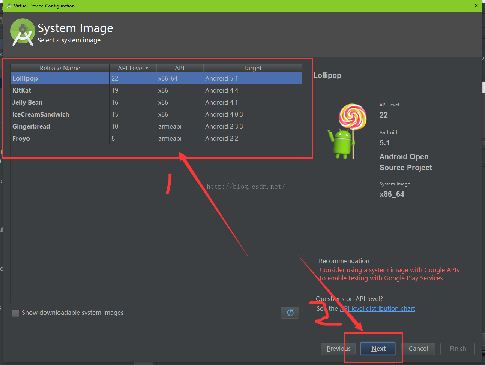Click the x86_64 ABI cell
The image size is (485, 365).
click(180, 78)
